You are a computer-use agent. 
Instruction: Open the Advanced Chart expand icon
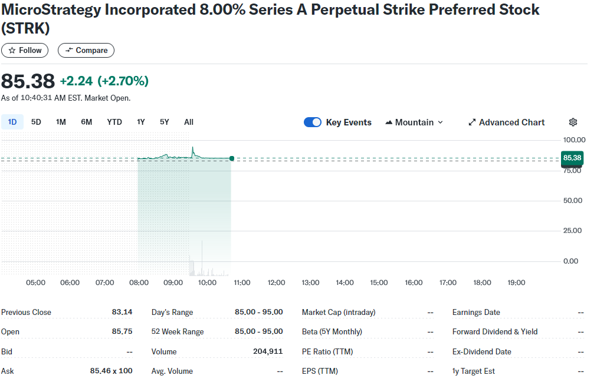tap(472, 122)
